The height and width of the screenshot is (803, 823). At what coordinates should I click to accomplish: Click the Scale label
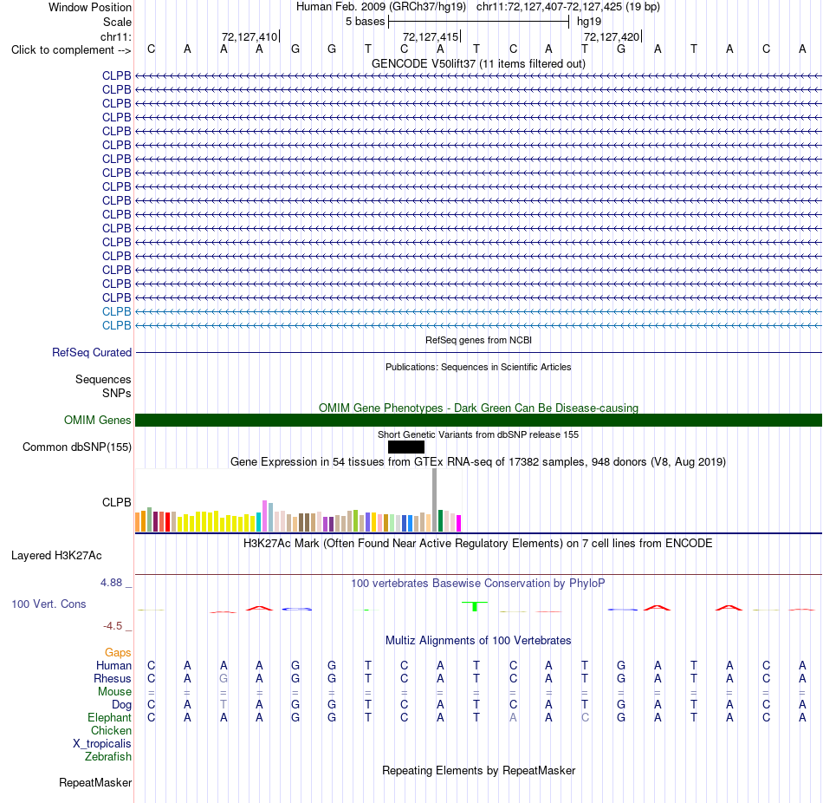pyautogui.click(x=117, y=22)
